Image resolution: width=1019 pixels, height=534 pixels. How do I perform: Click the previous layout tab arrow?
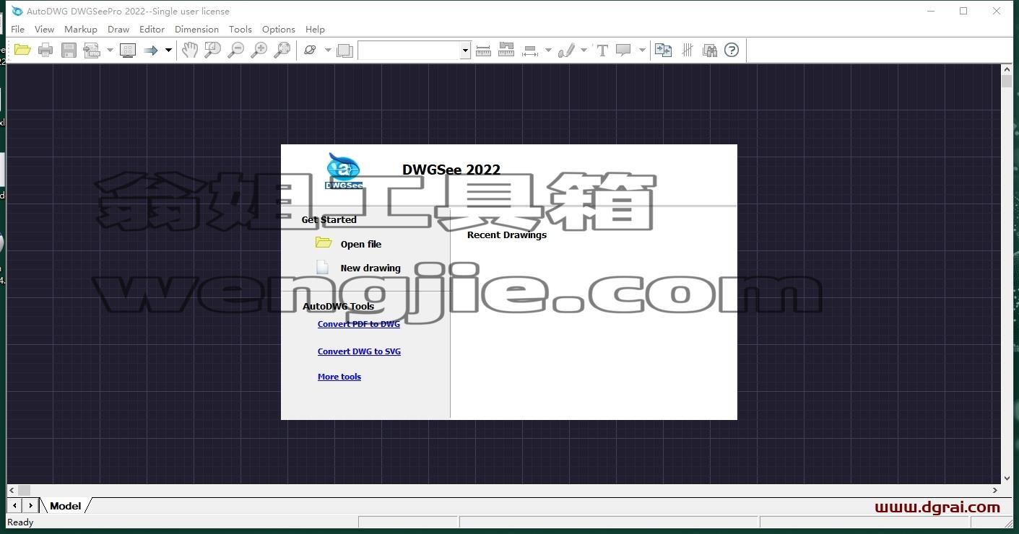pyautogui.click(x=14, y=506)
